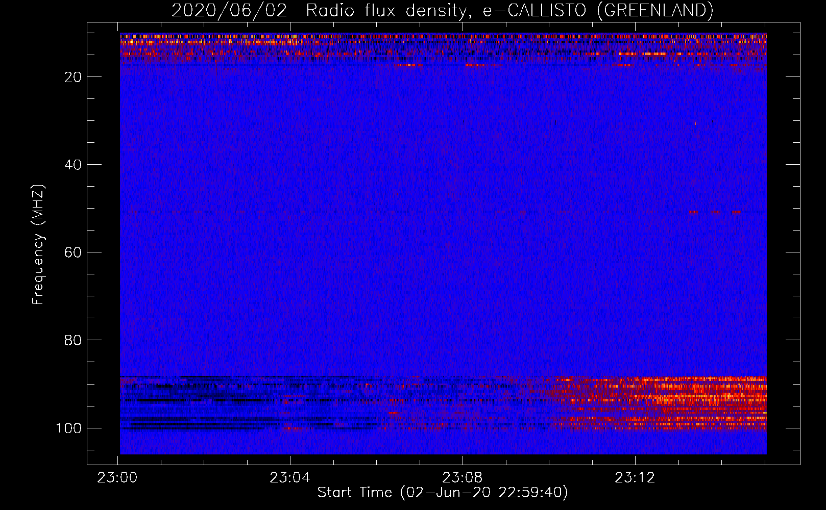Select the '23:04' time tick label
The width and height of the screenshot is (826, 510).
(290, 478)
